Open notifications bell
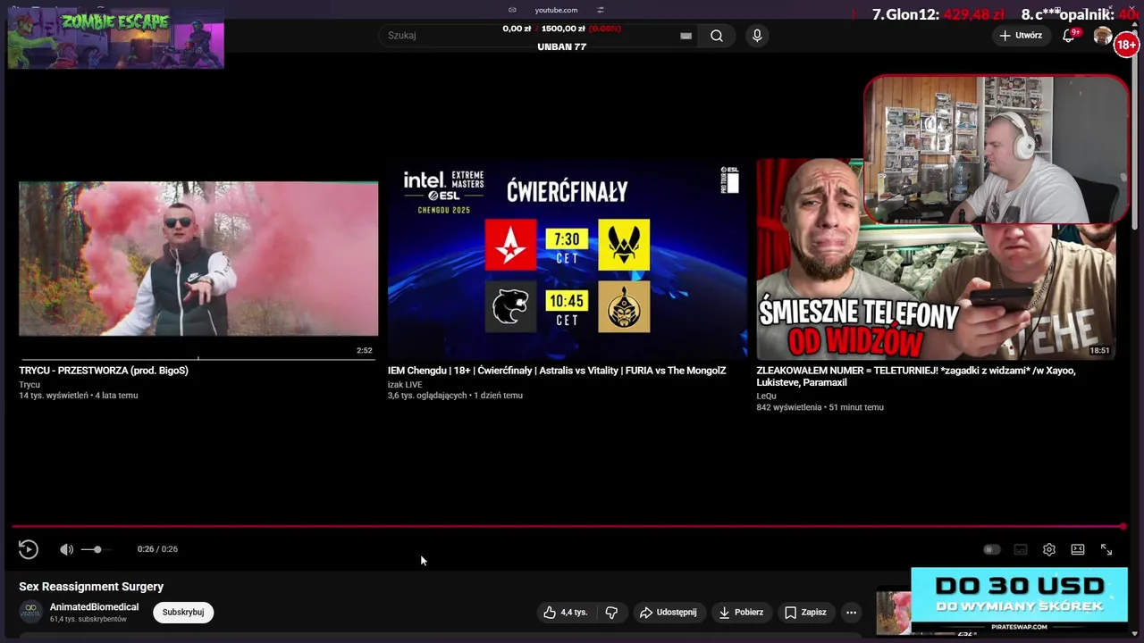The width and height of the screenshot is (1144, 643). click(1069, 36)
